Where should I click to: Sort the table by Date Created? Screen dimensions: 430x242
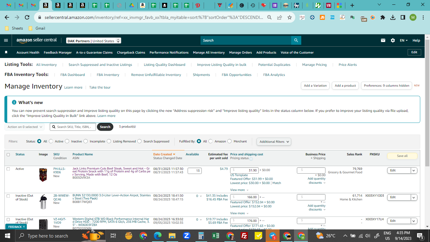click(164, 154)
